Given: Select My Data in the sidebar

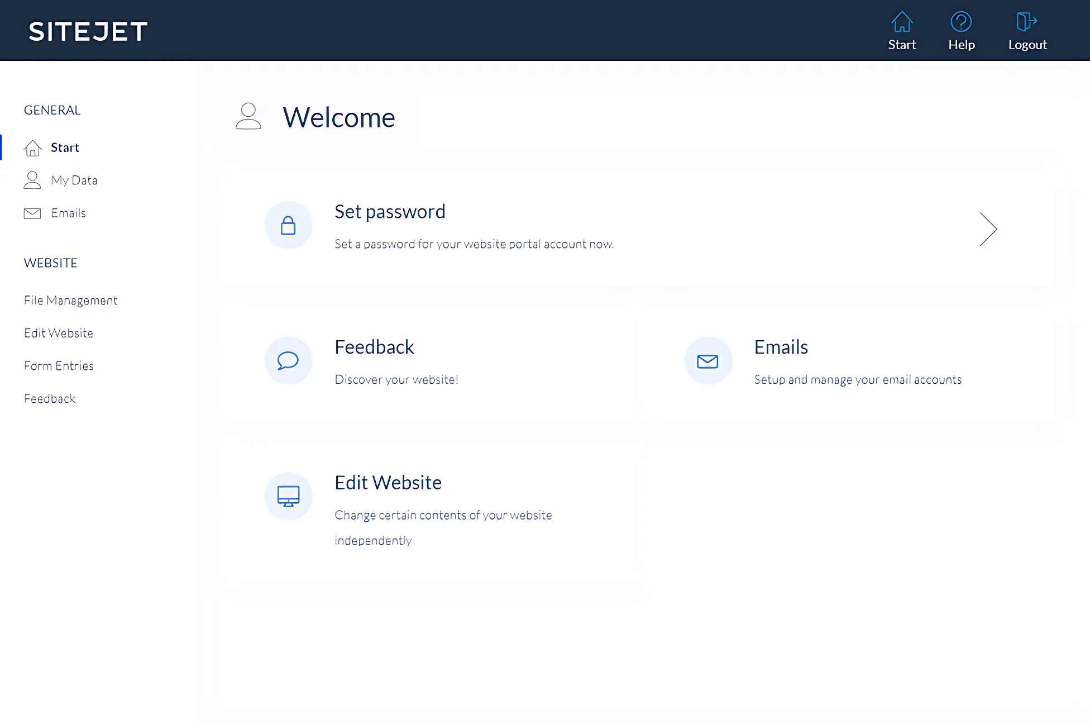Looking at the screenshot, I should click(74, 180).
